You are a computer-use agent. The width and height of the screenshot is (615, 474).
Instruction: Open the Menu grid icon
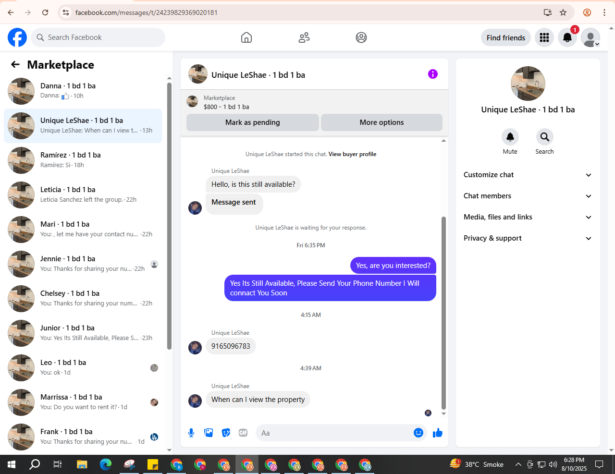(x=544, y=37)
